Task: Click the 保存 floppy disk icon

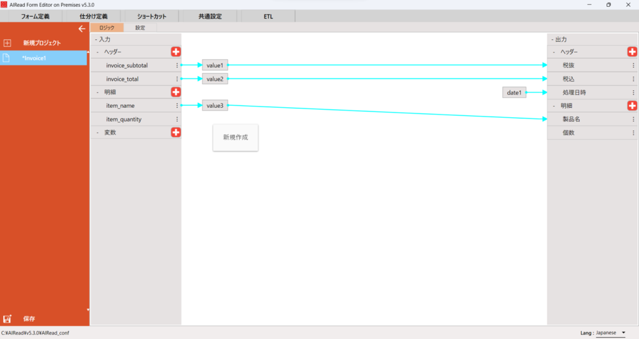Action: (x=7, y=318)
